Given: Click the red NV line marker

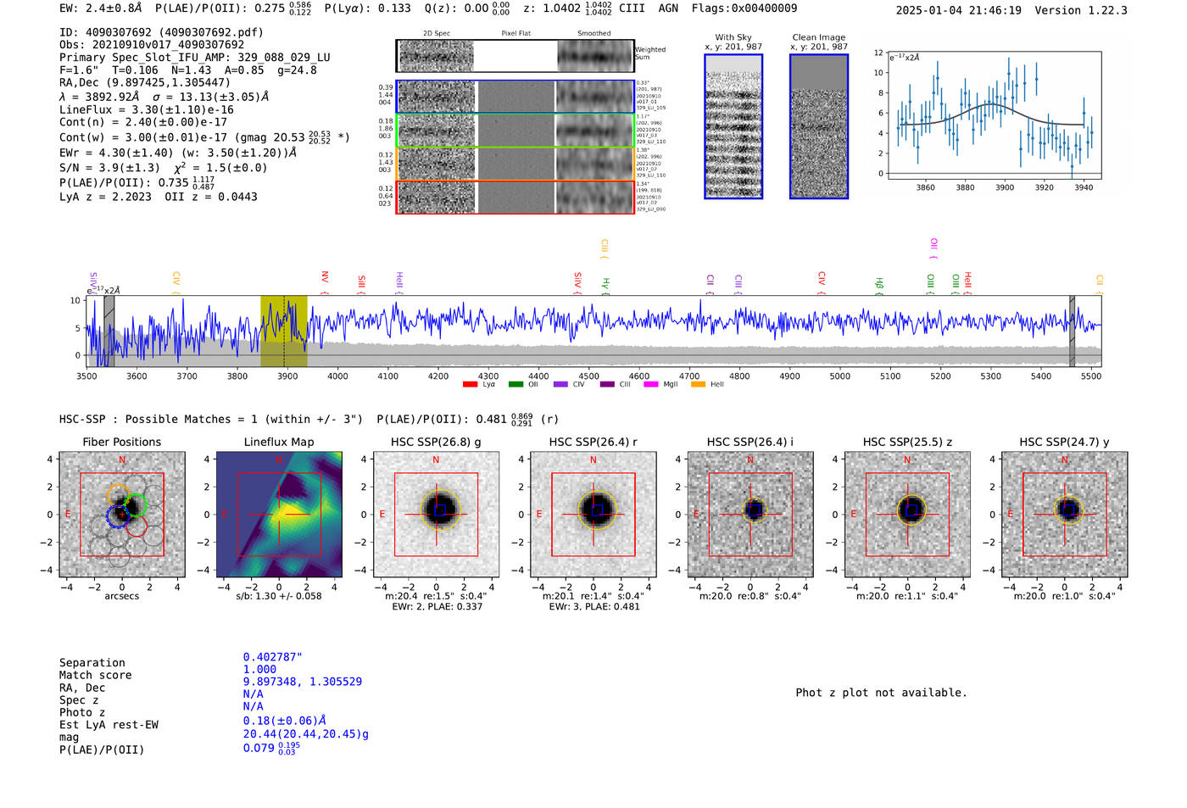Looking at the screenshot, I should (x=325, y=282).
